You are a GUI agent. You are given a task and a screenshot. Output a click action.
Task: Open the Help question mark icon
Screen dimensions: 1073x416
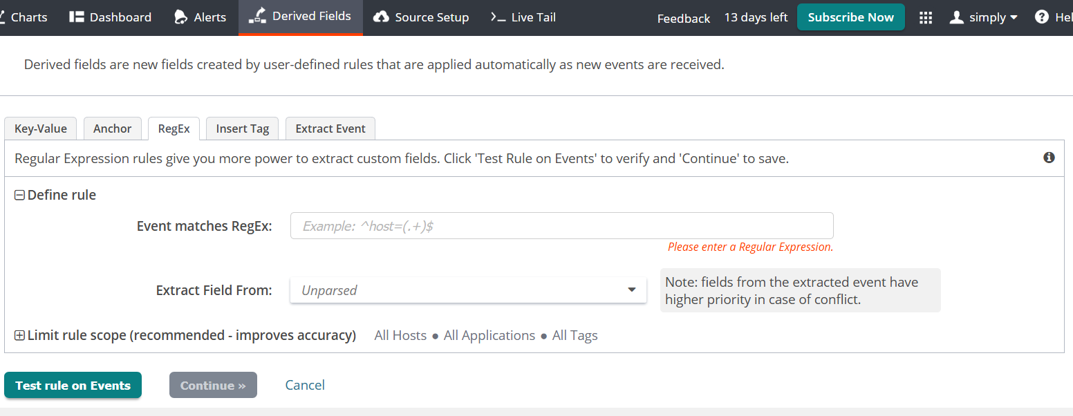[1042, 17]
